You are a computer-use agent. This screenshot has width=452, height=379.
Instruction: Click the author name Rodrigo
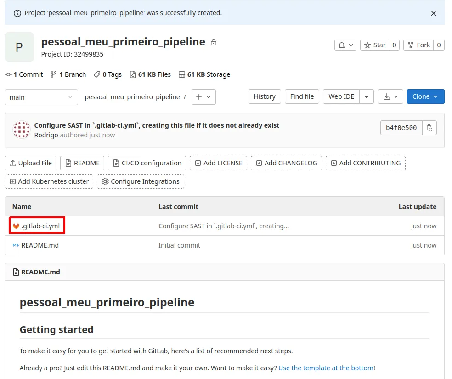(46, 135)
